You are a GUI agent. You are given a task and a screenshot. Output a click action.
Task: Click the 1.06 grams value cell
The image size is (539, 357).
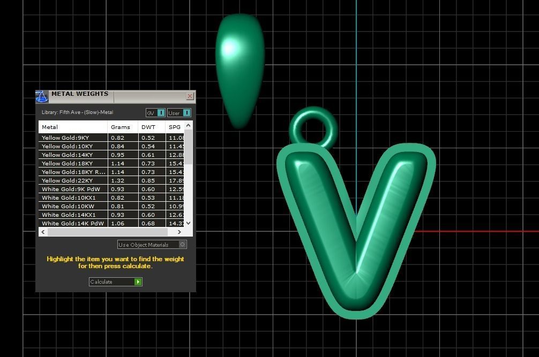pyautogui.click(x=123, y=223)
